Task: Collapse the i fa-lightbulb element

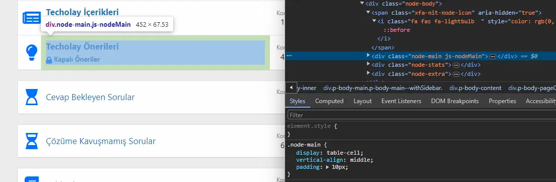Action: tap(374, 21)
